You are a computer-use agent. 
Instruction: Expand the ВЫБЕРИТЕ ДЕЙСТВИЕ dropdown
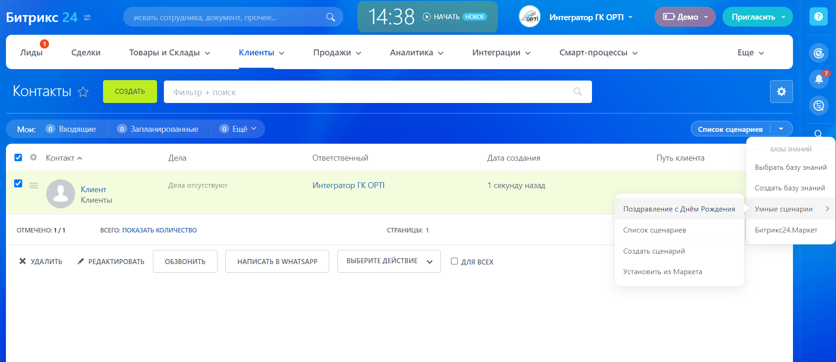[389, 261]
